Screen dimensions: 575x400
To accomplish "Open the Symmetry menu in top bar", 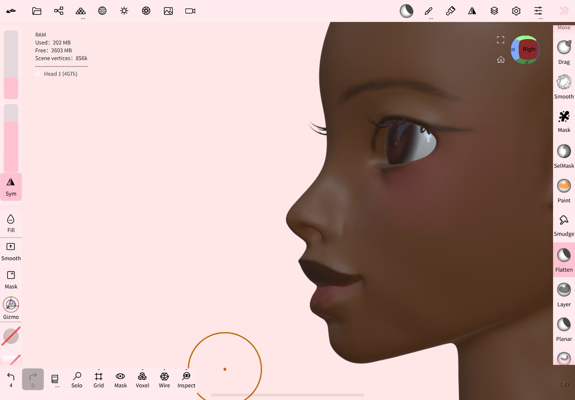I will 472,11.
